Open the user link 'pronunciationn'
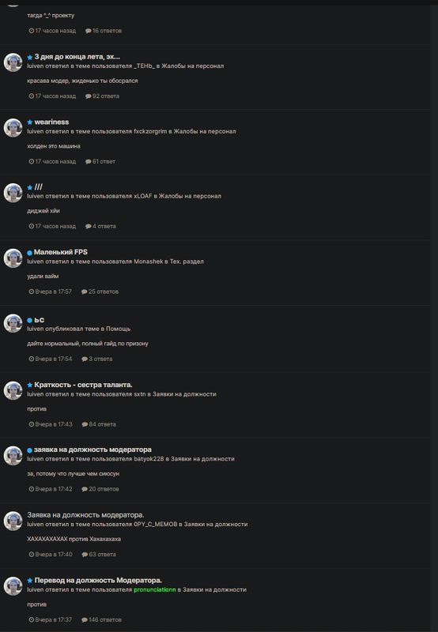The width and height of the screenshot is (438, 632). [x=155, y=589]
